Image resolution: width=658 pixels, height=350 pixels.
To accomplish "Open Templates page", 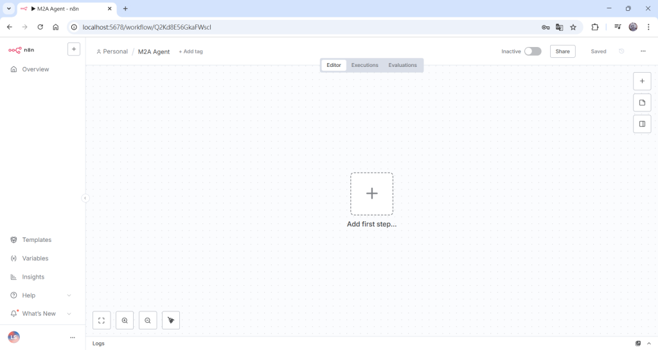I will 37,239.
